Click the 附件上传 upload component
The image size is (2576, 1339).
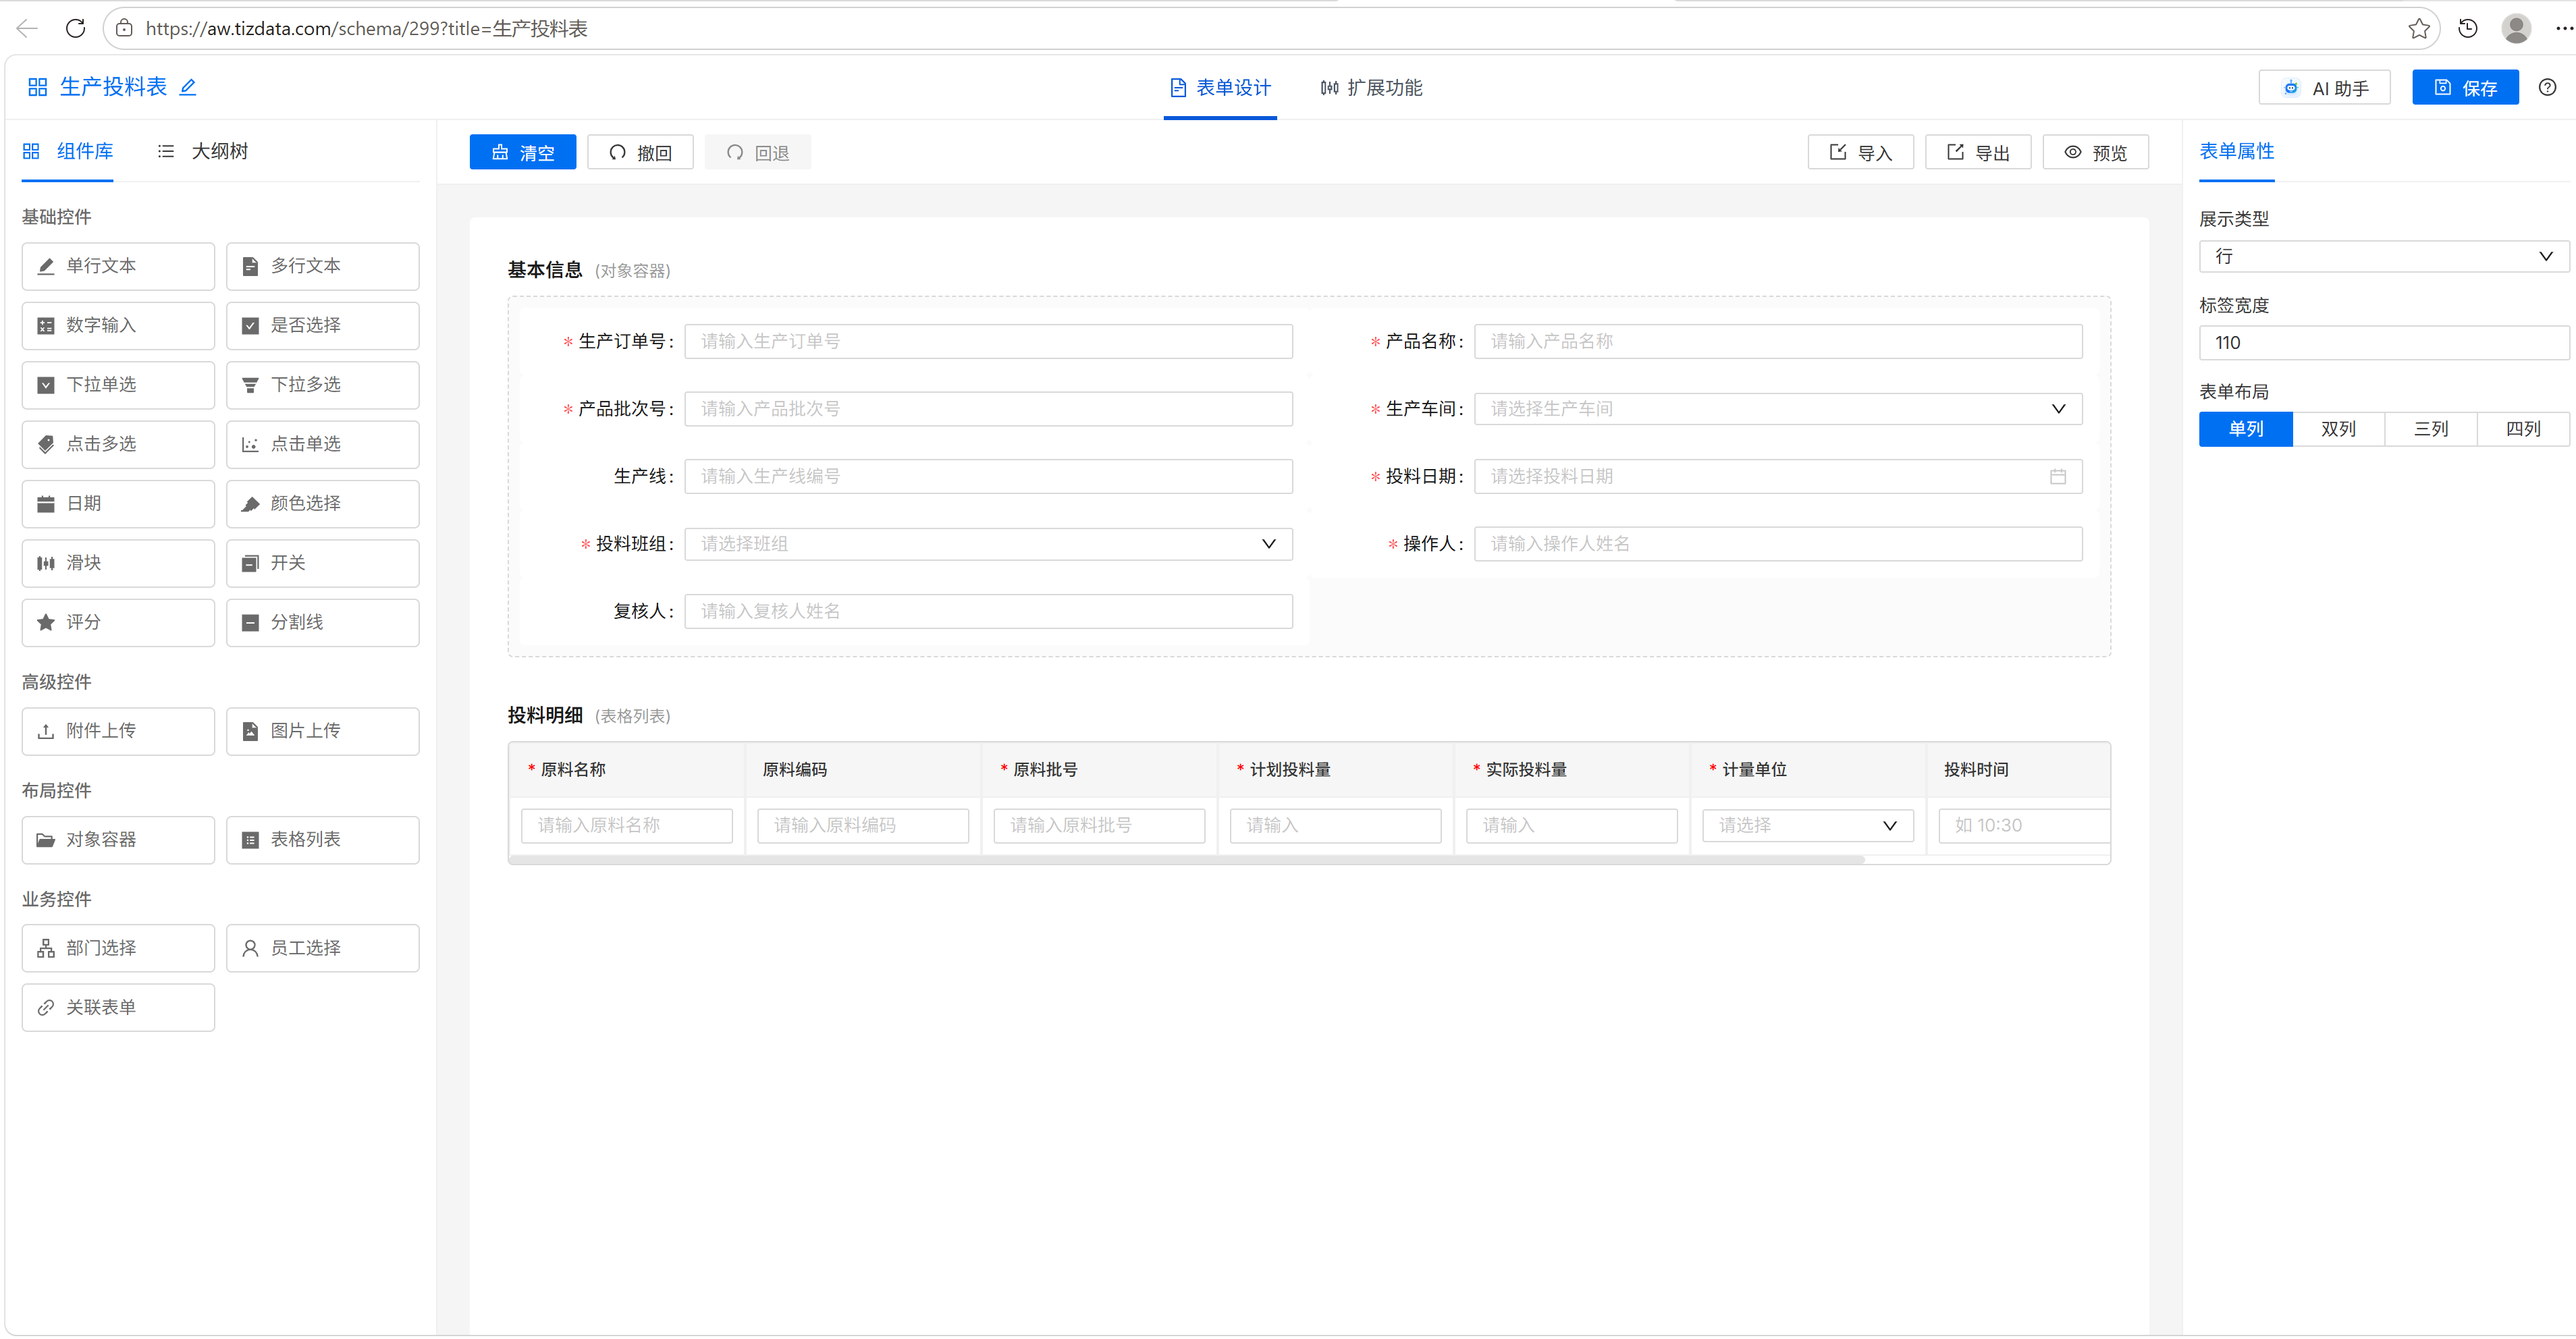118,731
